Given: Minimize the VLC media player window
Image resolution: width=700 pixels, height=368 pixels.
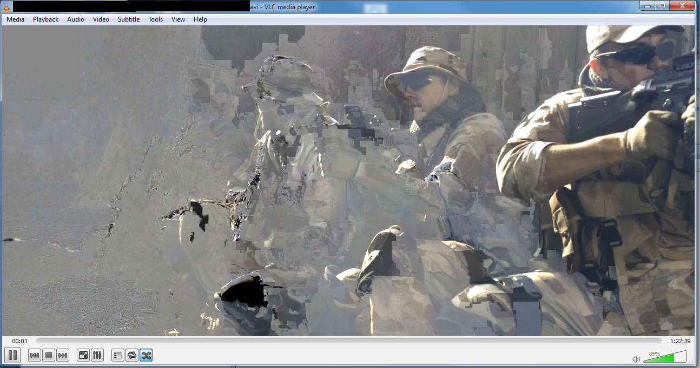Looking at the screenshot, I should pyautogui.click(x=647, y=5).
